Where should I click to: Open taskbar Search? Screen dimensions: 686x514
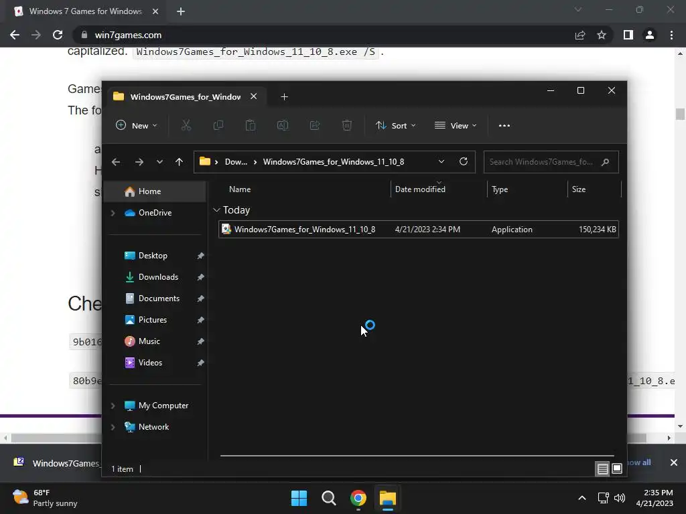(x=328, y=498)
